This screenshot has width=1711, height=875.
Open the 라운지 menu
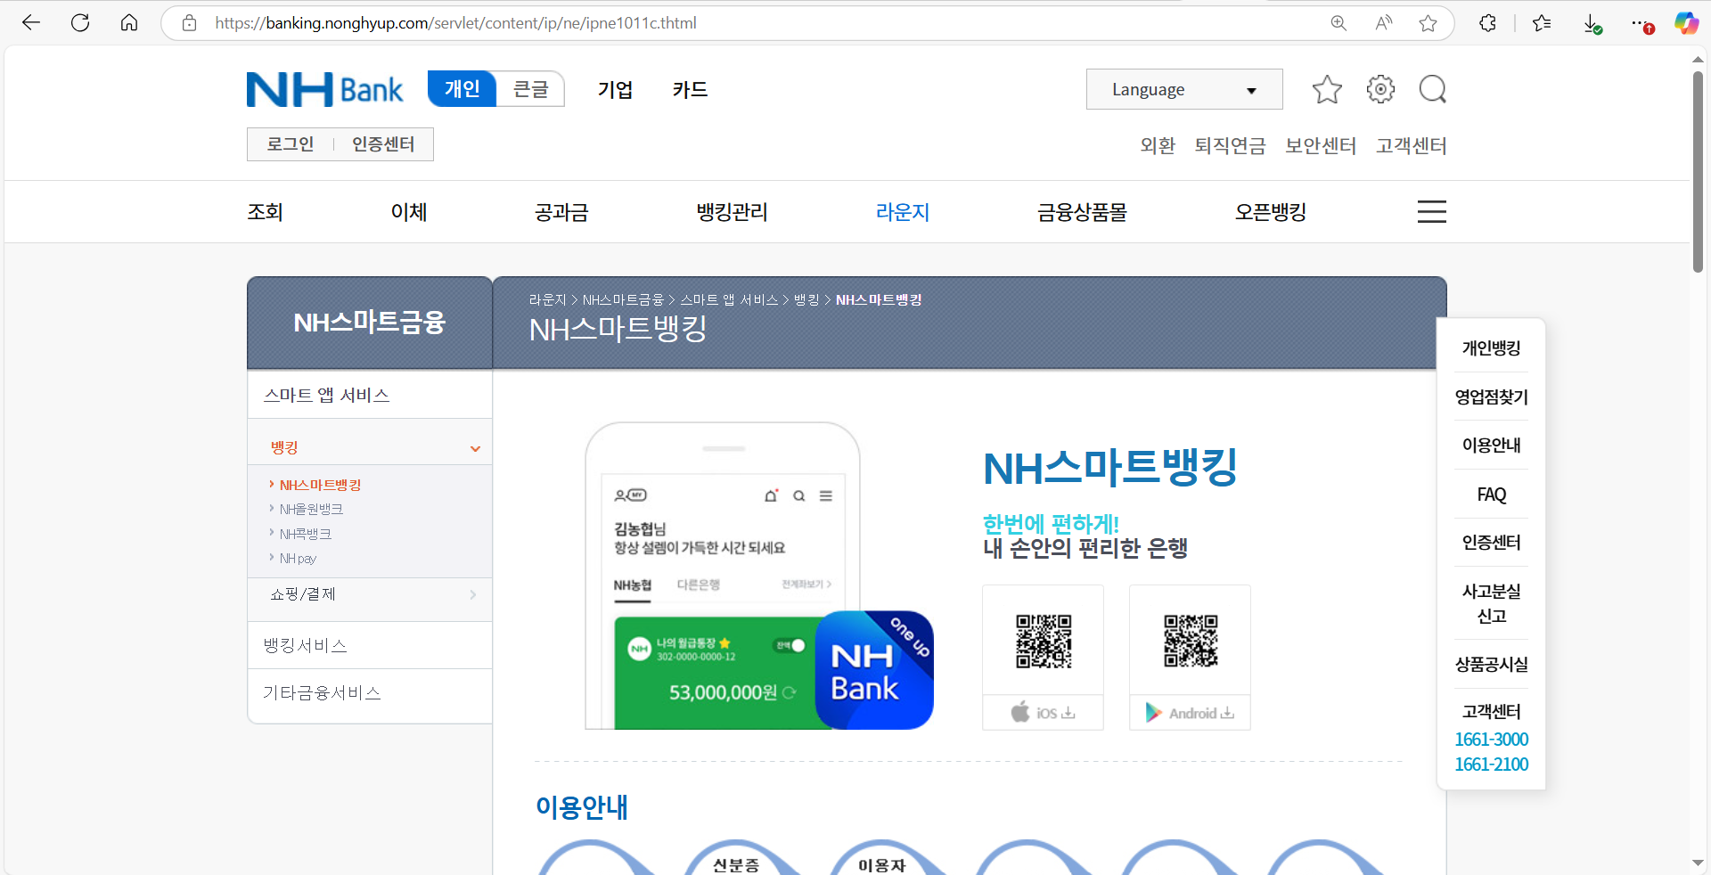tap(903, 212)
